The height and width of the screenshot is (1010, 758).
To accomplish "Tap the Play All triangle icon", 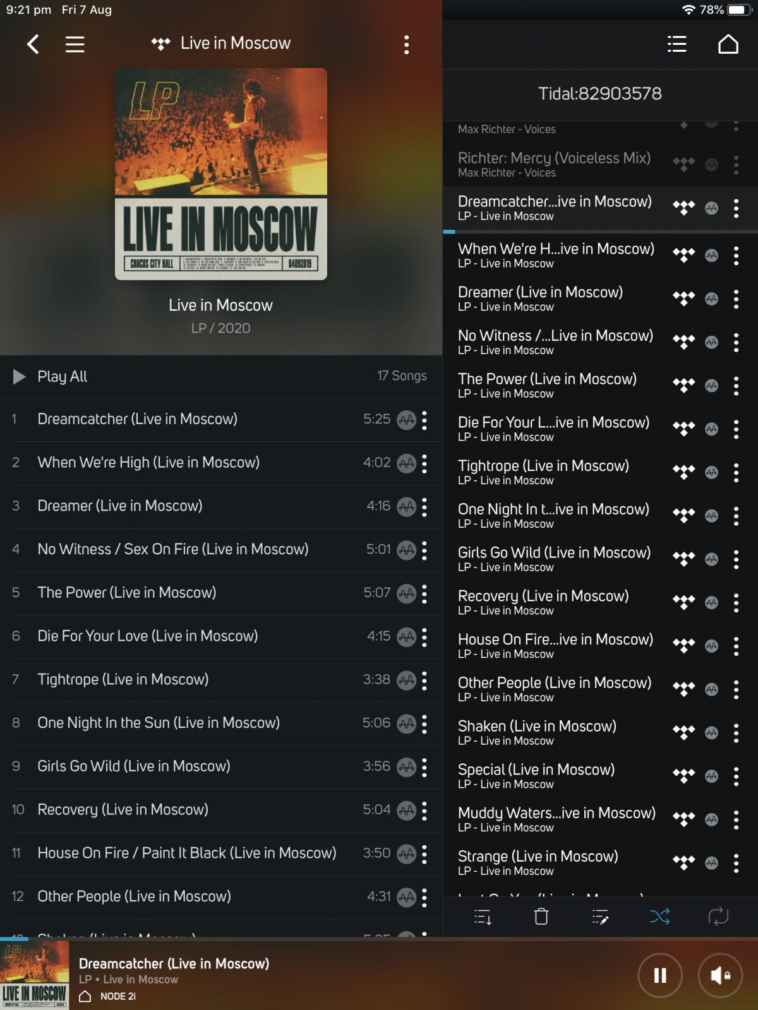I will [19, 377].
